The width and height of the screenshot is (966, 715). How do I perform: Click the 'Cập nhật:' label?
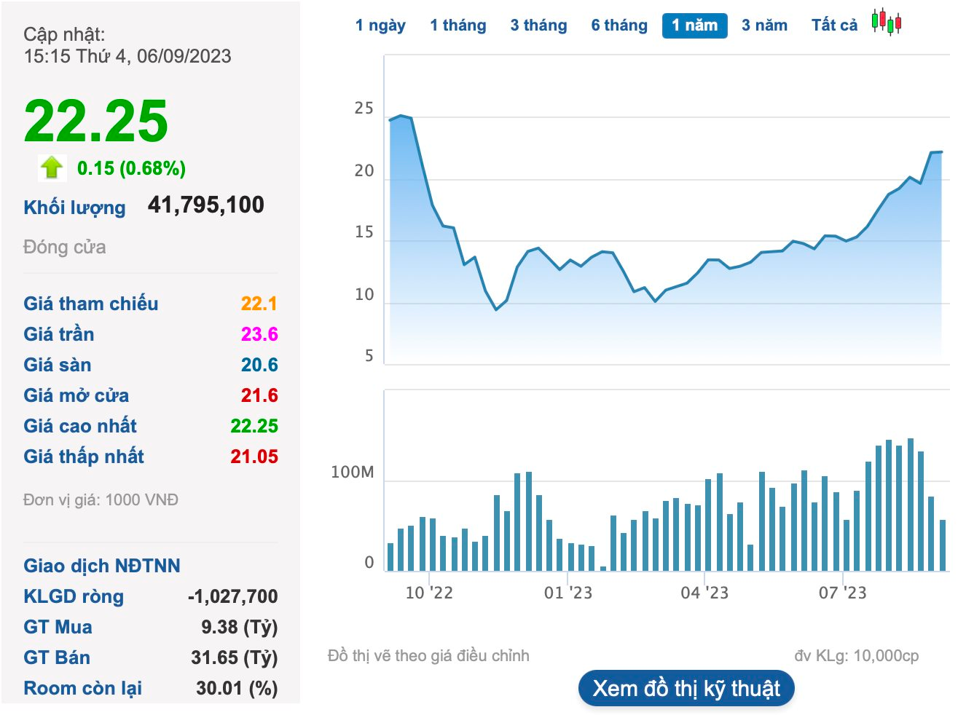(x=64, y=34)
